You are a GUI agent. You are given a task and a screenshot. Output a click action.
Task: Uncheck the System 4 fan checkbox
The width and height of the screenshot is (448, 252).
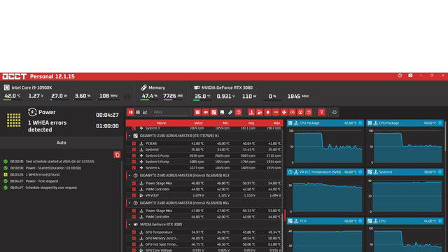click(x=134, y=168)
